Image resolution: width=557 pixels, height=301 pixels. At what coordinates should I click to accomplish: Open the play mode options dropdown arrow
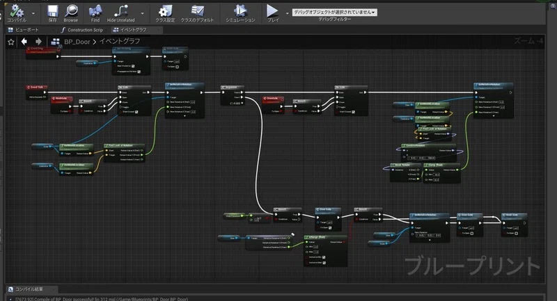[x=288, y=13]
